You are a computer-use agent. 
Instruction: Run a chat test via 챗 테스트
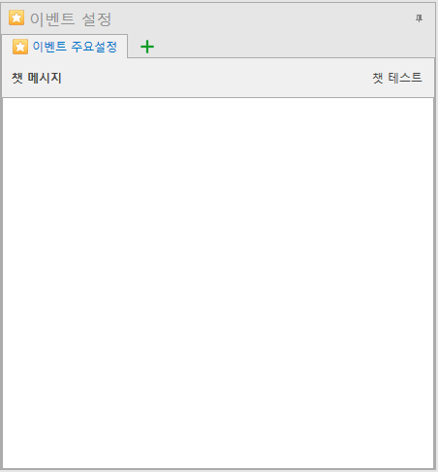(397, 78)
